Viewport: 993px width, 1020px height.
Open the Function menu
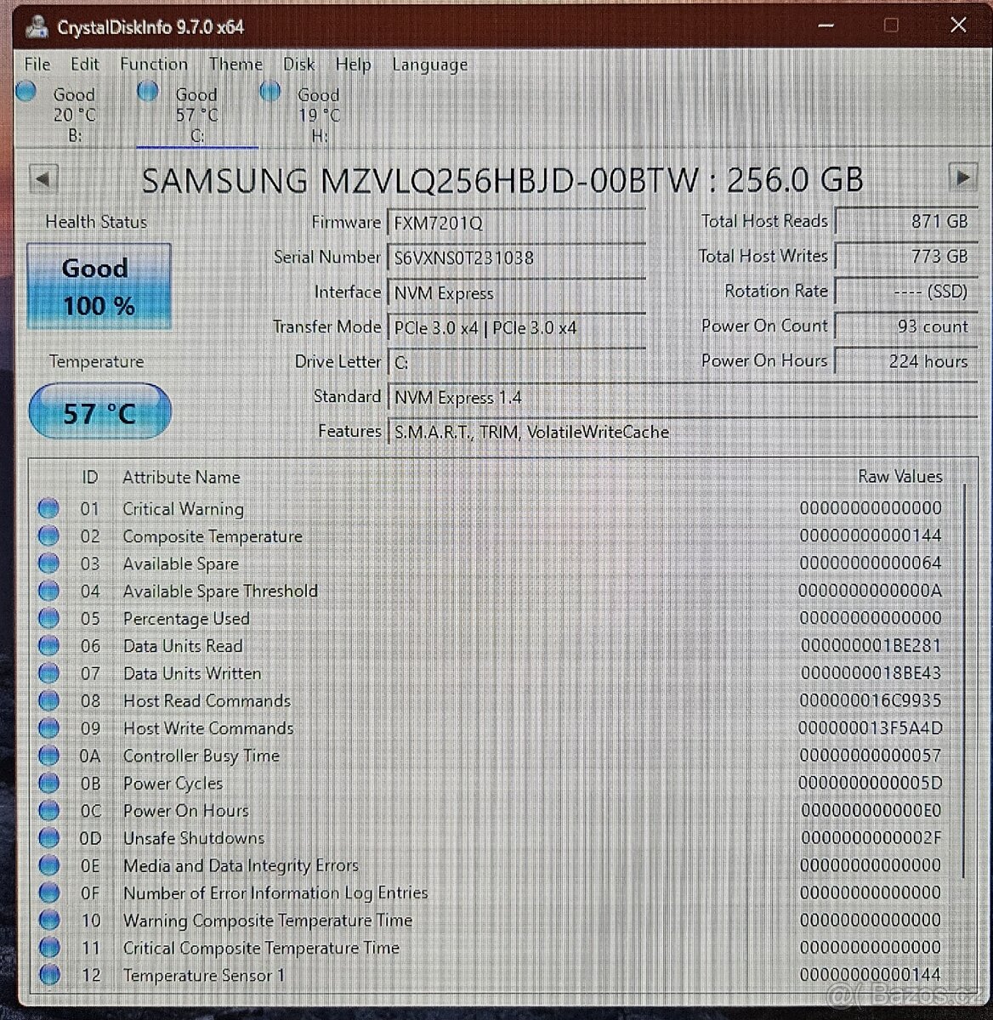coord(154,64)
